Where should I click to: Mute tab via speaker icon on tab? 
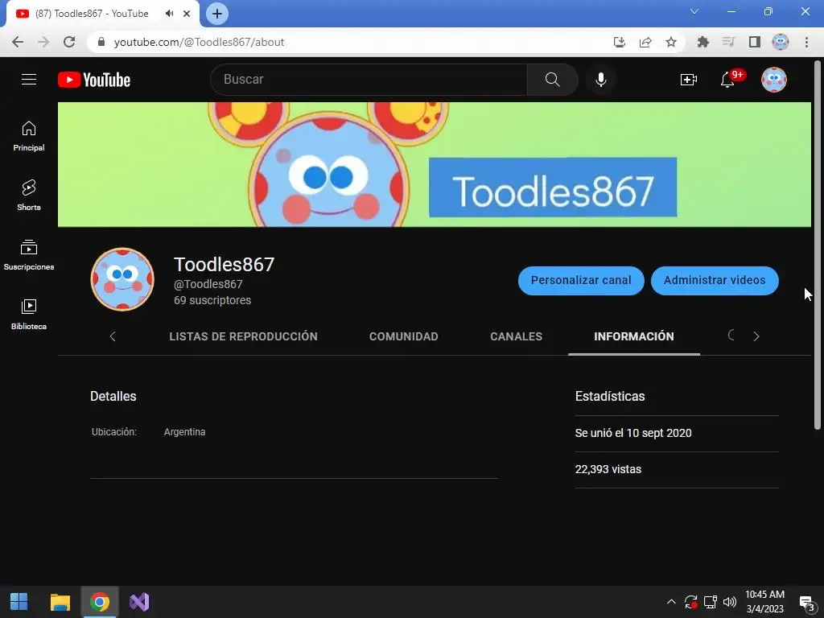(169, 14)
